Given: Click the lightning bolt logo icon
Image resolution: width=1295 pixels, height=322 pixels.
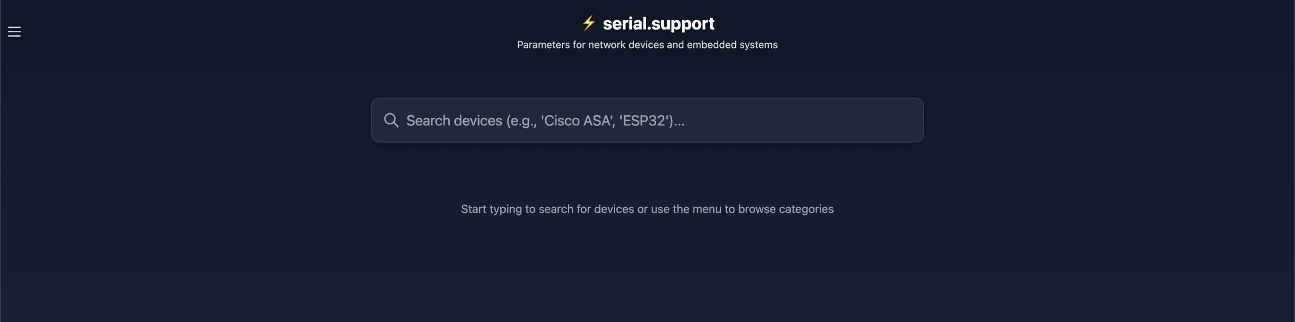Looking at the screenshot, I should point(588,23).
